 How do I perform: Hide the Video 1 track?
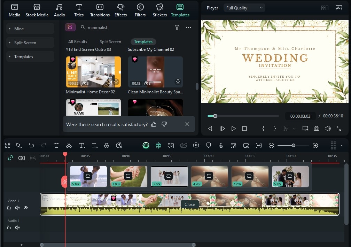(26, 208)
